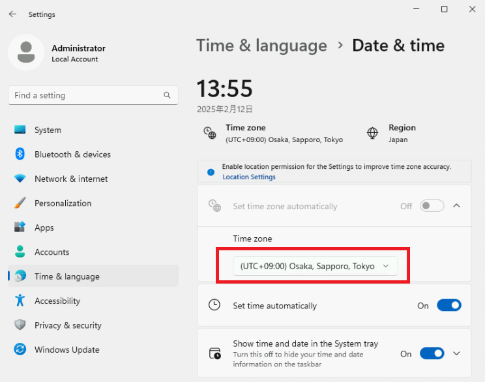Click the Bluetooth & devices icon

pyautogui.click(x=20, y=154)
